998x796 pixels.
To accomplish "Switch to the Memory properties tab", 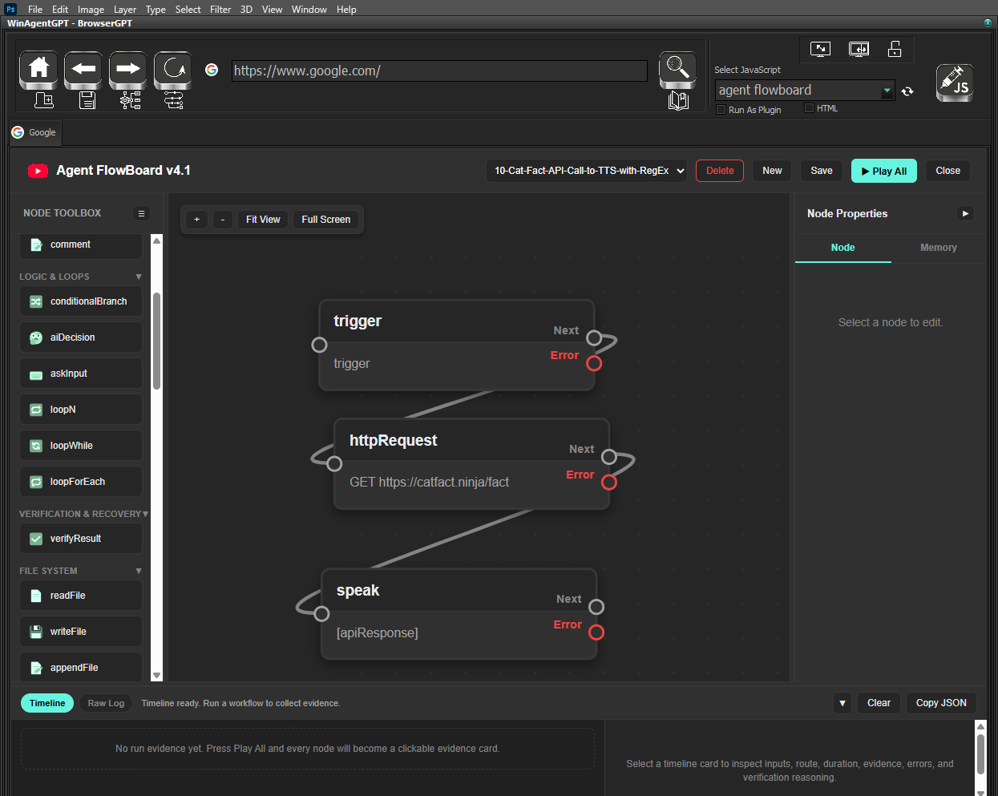I will (938, 248).
